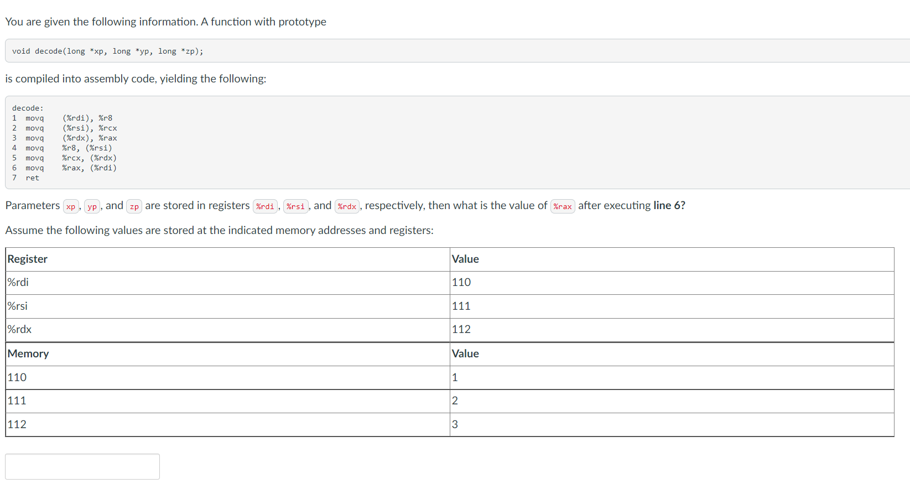
Task: Click value 112 in the %rdx register row
Action: tap(461, 330)
